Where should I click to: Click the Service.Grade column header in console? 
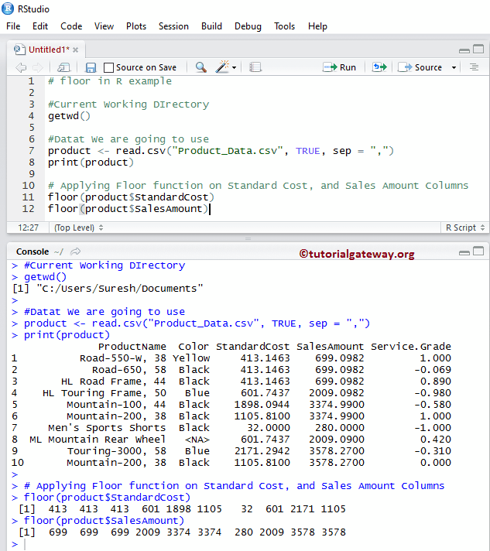click(411, 347)
